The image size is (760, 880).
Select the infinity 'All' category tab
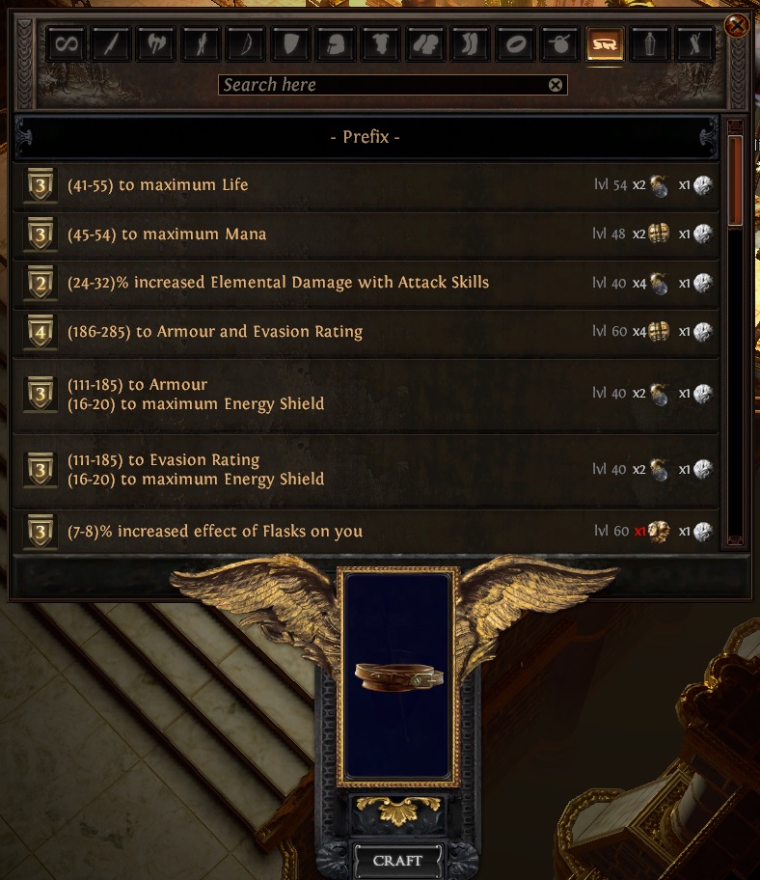[x=67, y=43]
